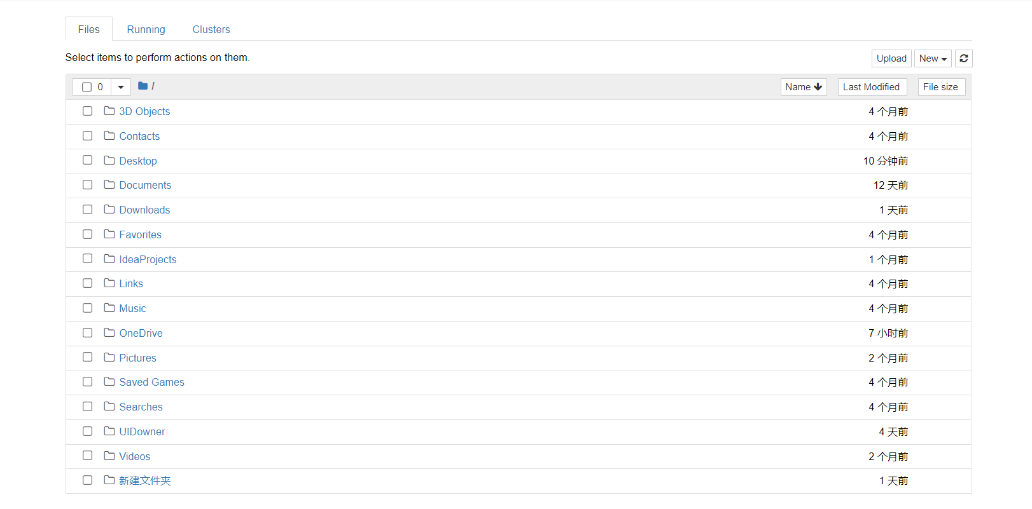
Task: Switch to the Running tab
Action: [x=146, y=29]
